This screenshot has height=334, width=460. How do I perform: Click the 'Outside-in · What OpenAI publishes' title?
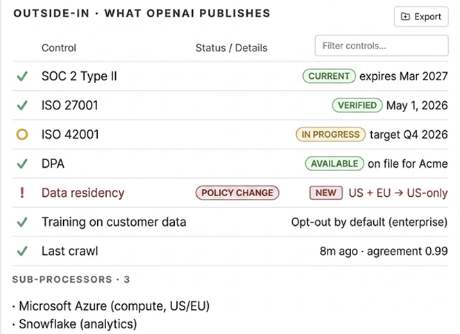point(142,13)
